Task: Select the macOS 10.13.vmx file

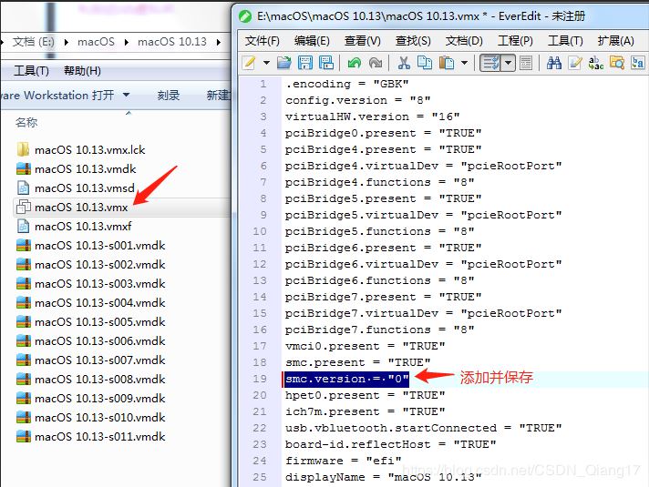Action: (80, 207)
